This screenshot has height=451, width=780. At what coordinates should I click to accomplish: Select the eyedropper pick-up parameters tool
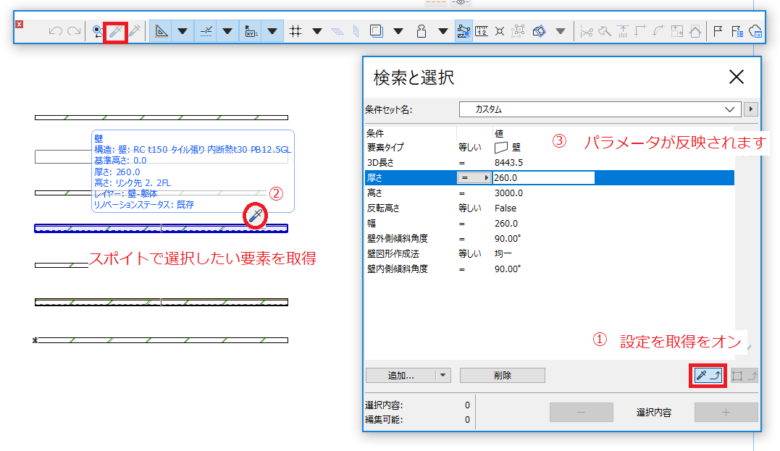click(115, 32)
